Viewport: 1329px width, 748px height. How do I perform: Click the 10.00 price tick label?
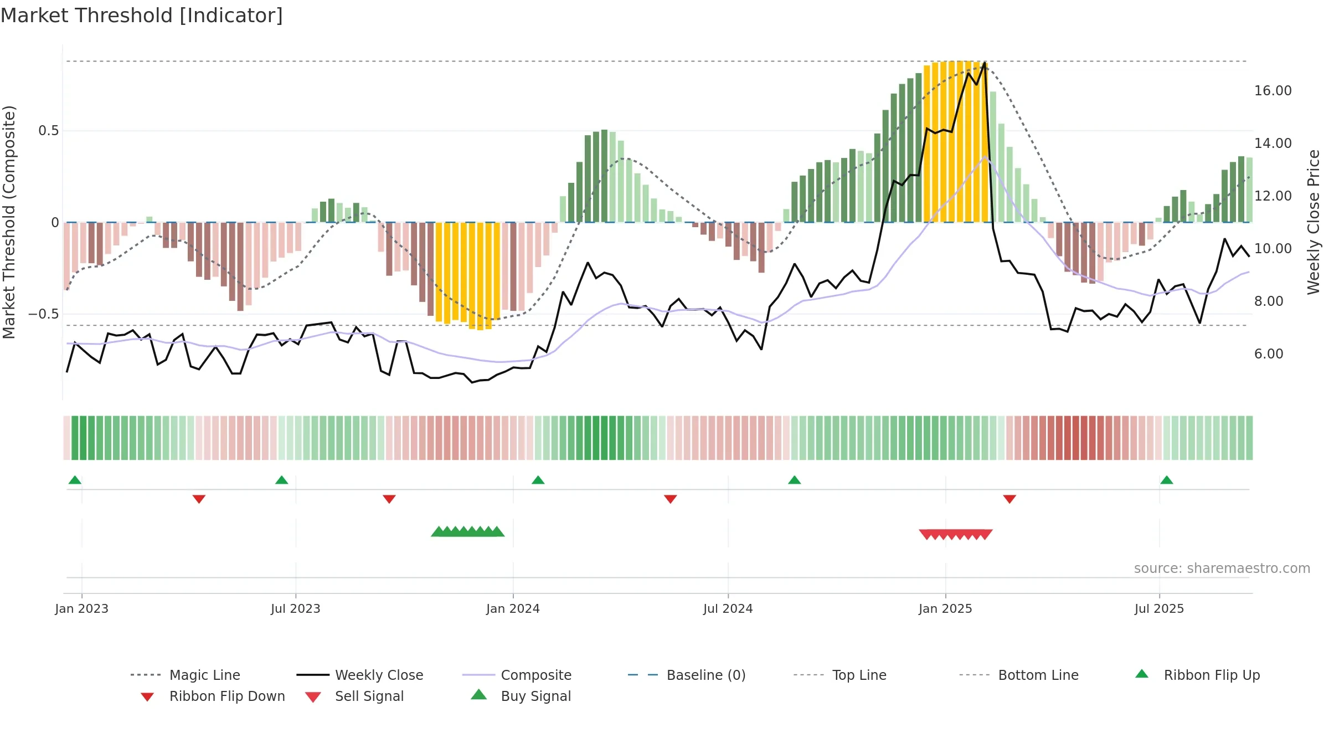1273,249
